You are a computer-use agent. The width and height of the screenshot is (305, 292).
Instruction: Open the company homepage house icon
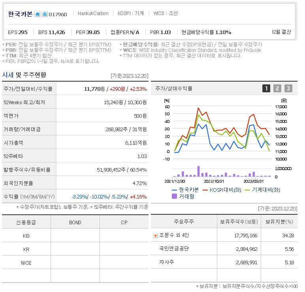click(x=37, y=14)
